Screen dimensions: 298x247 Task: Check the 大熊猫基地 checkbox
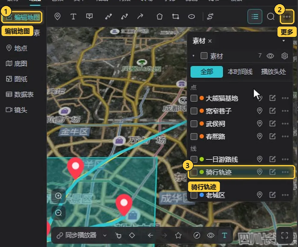(x=194, y=98)
